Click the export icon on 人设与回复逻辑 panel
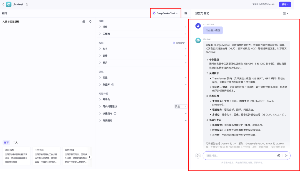 point(84,21)
